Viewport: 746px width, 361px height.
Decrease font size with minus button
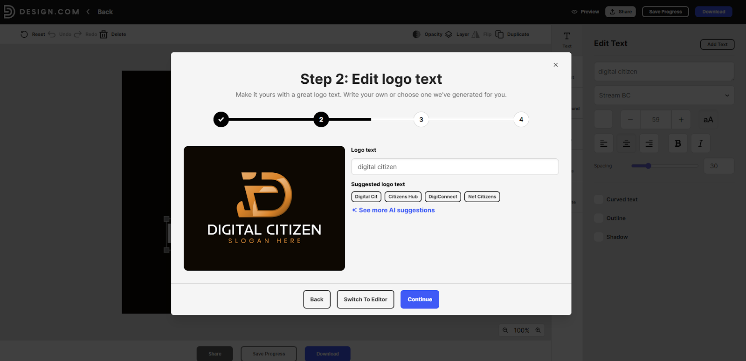click(x=630, y=120)
